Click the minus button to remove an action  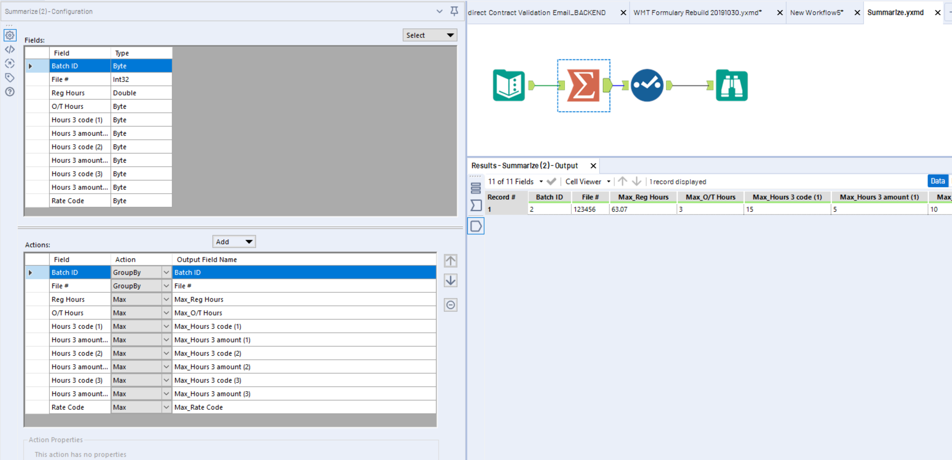click(450, 305)
